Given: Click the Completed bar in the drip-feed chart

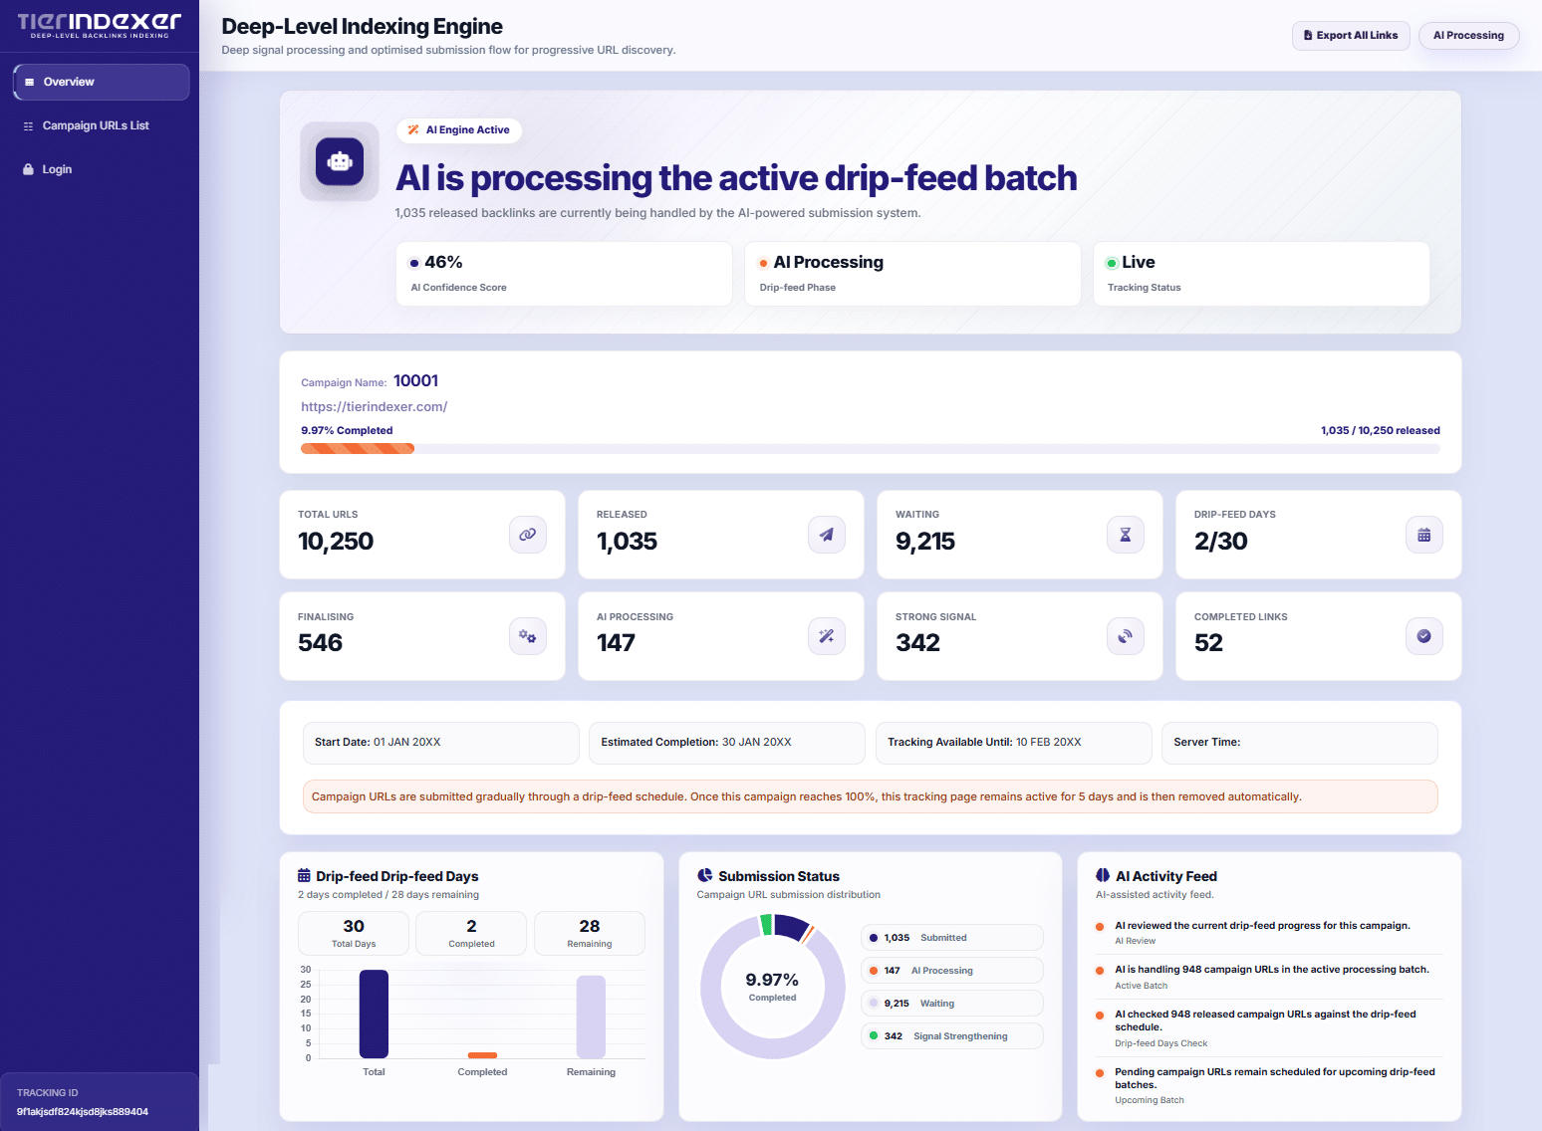Looking at the screenshot, I should point(482,1055).
